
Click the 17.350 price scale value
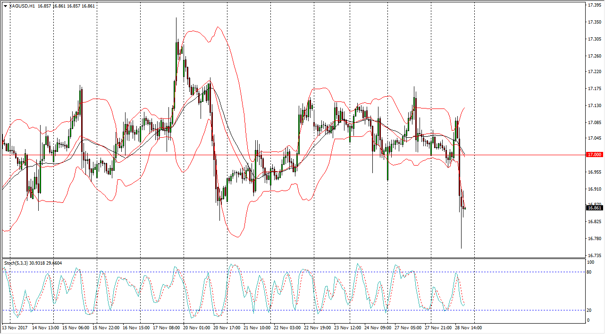click(x=594, y=22)
